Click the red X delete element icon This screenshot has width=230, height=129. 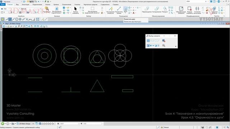click(207, 13)
